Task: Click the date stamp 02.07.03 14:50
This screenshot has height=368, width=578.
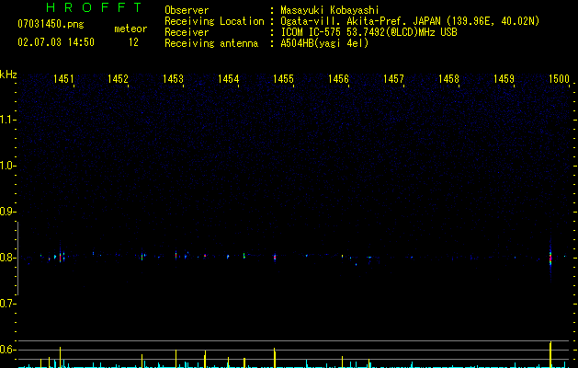Action: (x=56, y=42)
